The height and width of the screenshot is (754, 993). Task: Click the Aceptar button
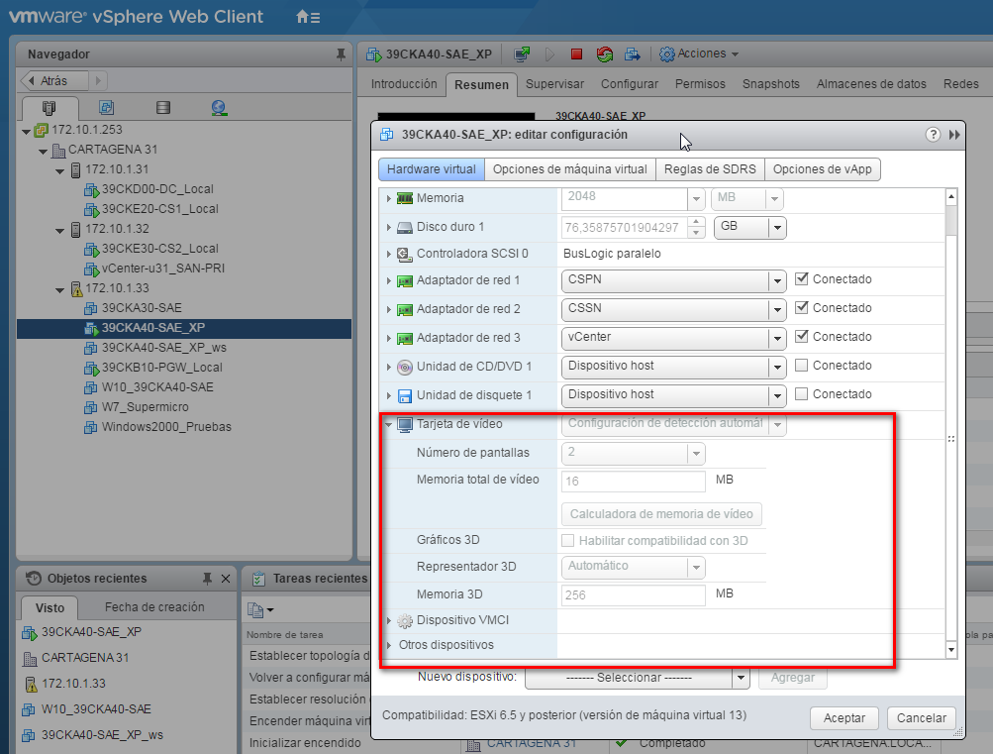click(844, 718)
